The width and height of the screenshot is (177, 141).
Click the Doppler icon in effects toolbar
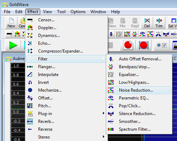tap(17, 34)
